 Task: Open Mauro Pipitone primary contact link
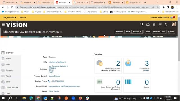tap(55, 76)
